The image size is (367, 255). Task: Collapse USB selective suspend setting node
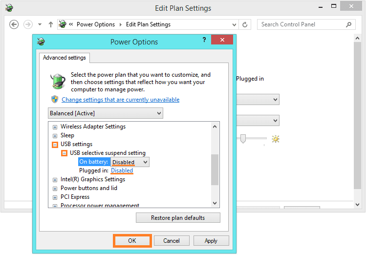click(64, 153)
